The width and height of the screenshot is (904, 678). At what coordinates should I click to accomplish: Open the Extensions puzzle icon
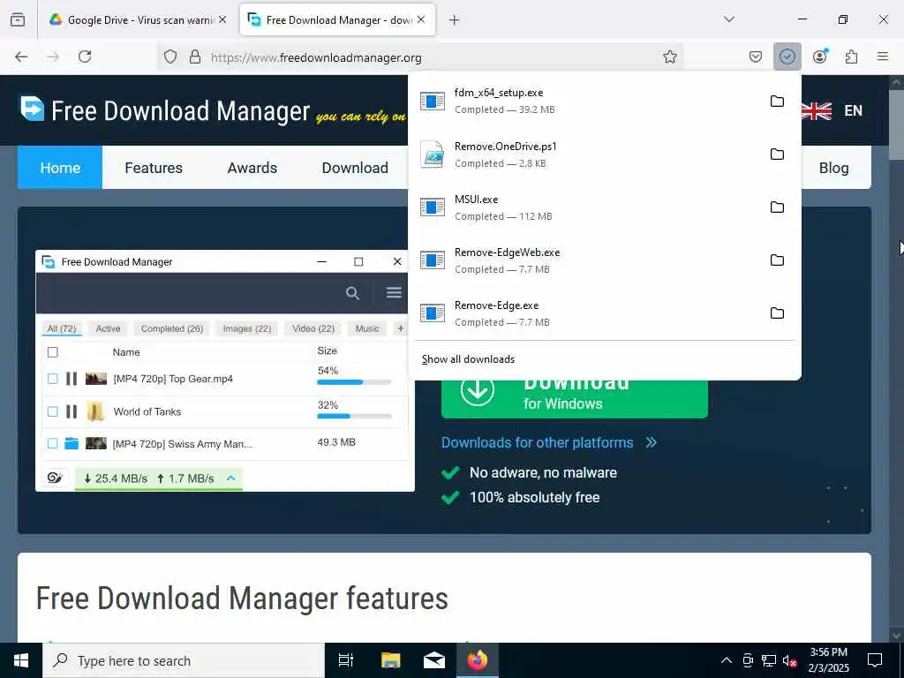pos(851,56)
